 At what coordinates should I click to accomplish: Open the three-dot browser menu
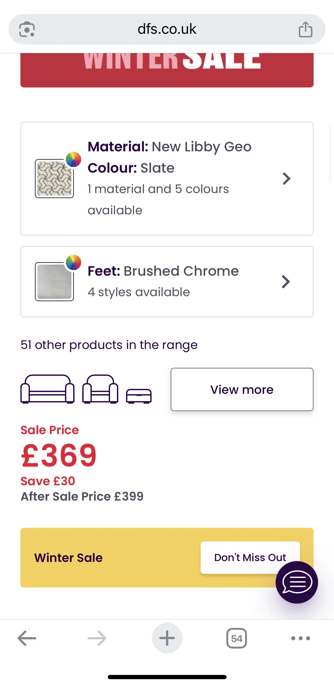pos(301,638)
